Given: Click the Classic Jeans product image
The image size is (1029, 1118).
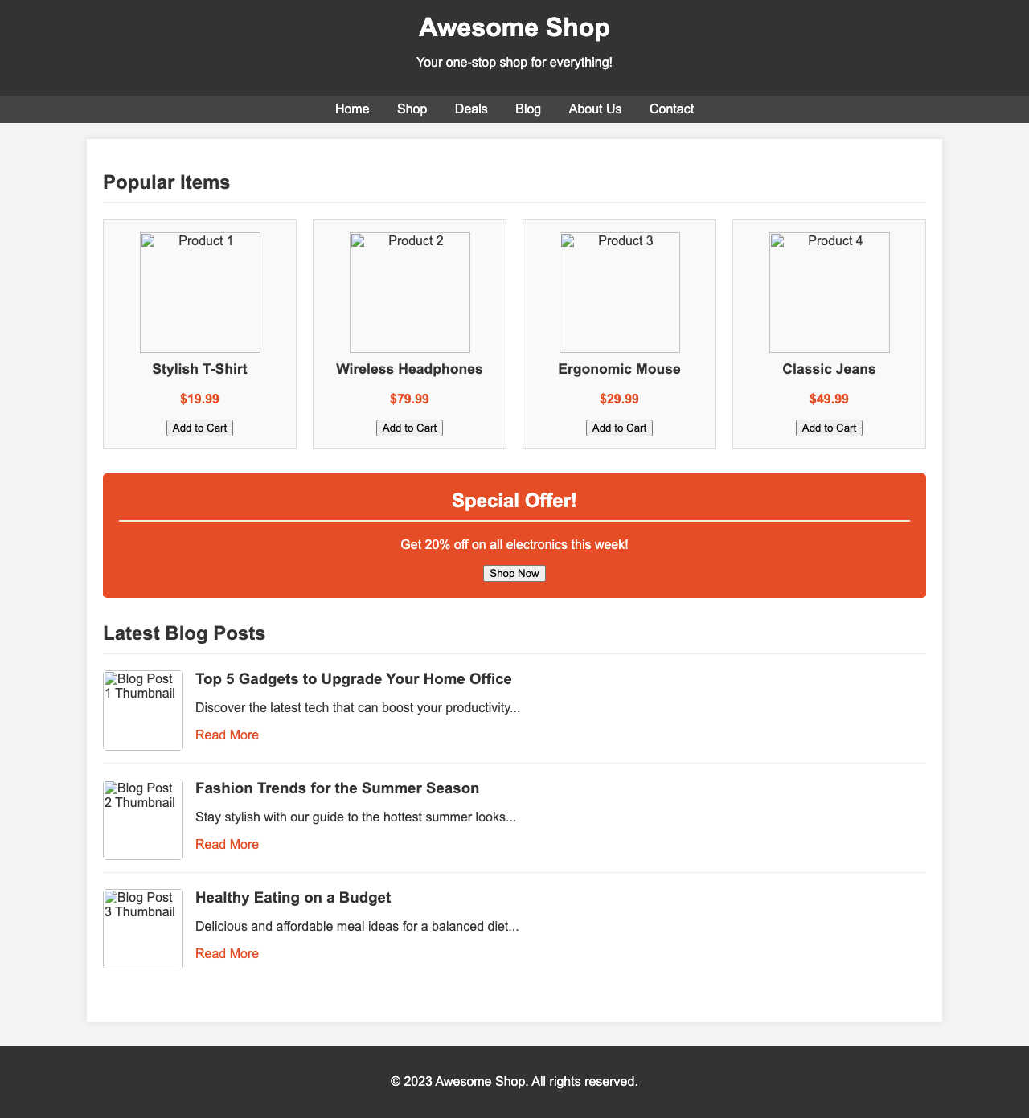Looking at the screenshot, I should pos(829,293).
